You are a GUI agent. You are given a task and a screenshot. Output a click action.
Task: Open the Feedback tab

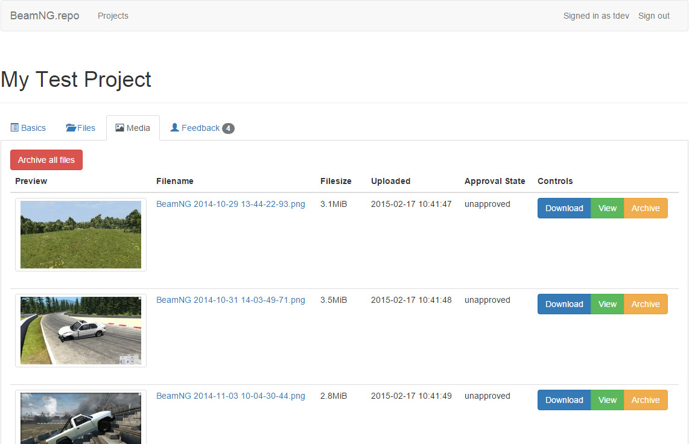pos(202,128)
